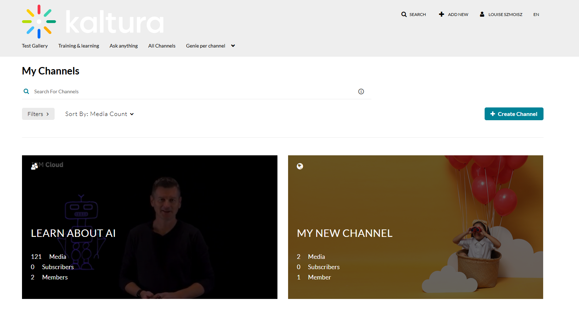
Task: Click "1 Member" on My New Channel card
Action: click(x=314, y=277)
